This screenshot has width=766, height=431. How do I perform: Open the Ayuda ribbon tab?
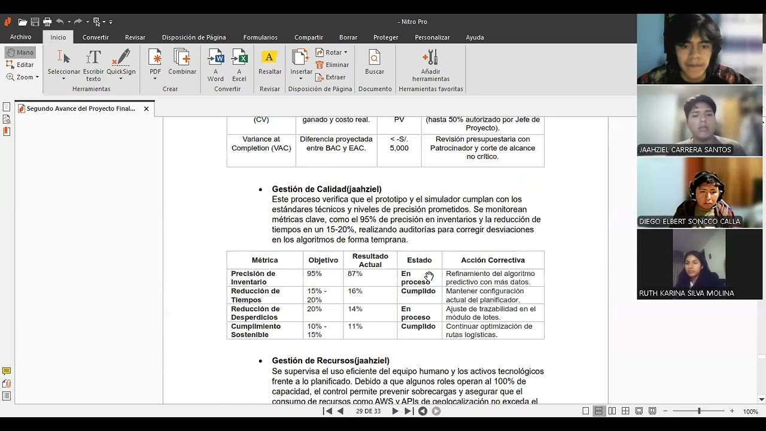(x=475, y=37)
